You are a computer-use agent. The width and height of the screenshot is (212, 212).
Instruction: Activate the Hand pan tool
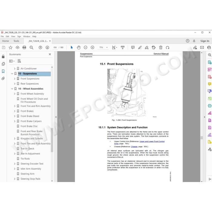tap(78, 48)
